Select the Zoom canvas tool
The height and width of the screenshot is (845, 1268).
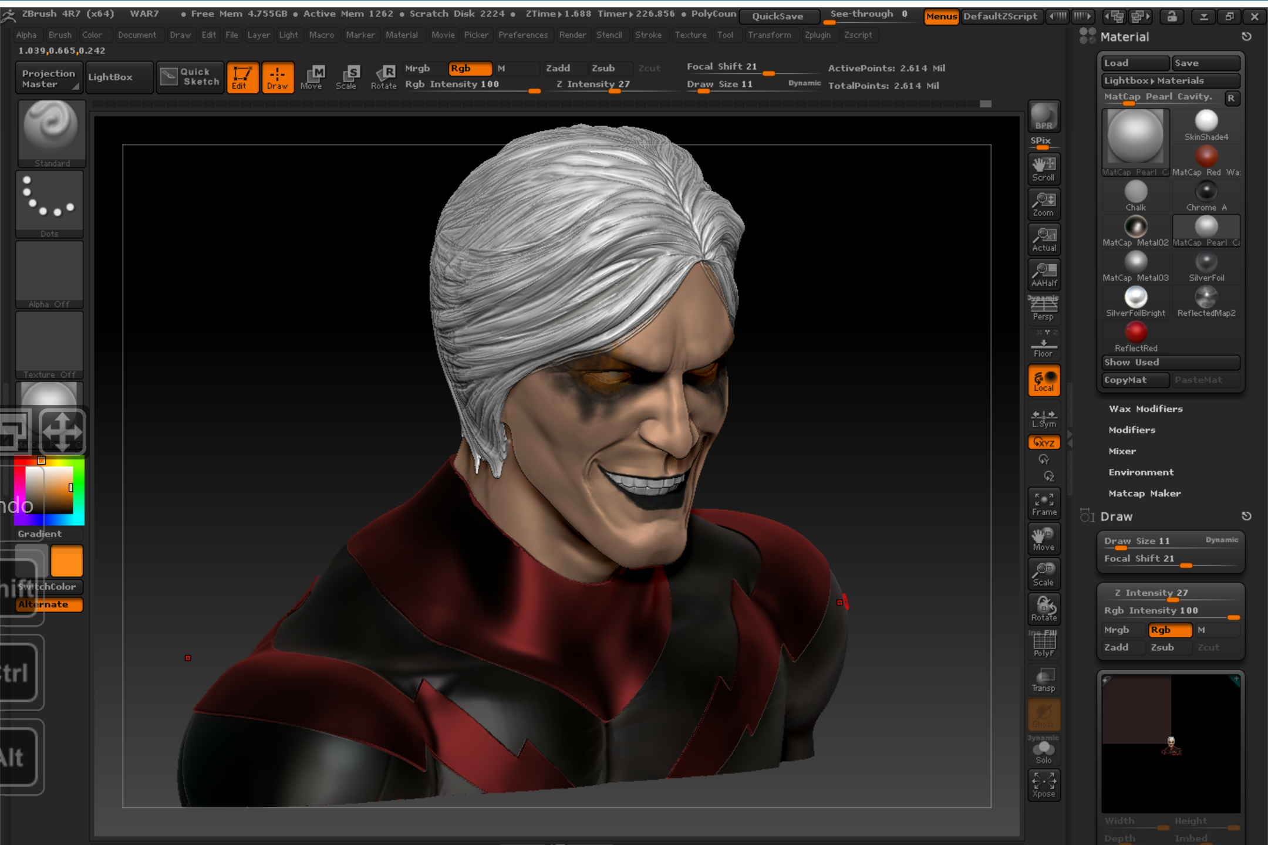[x=1044, y=204]
